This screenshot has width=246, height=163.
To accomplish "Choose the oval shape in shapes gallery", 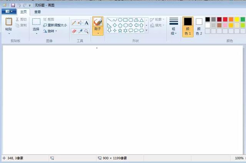I will pos(120,20).
